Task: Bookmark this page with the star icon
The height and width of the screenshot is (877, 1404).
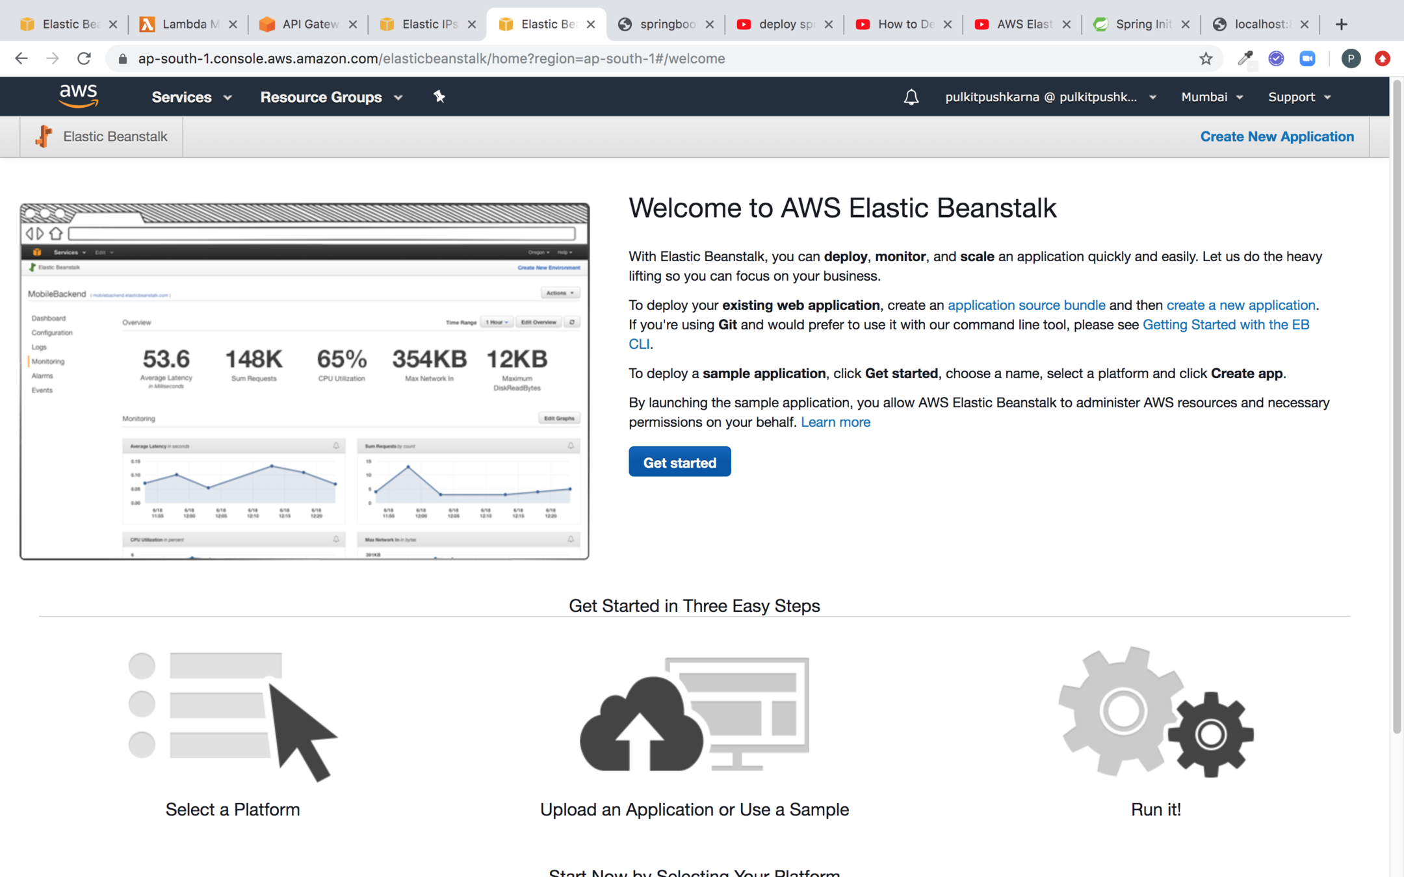Action: (1206, 58)
